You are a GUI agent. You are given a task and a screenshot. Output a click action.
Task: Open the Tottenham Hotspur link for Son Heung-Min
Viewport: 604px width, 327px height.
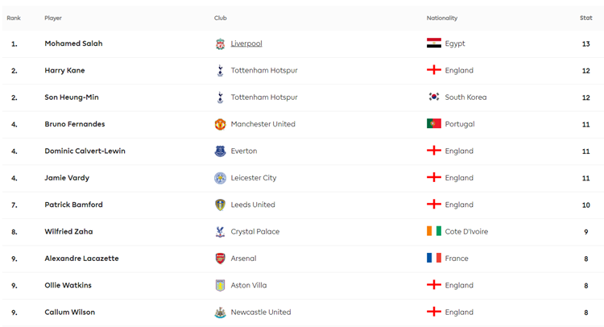[x=264, y=97]
